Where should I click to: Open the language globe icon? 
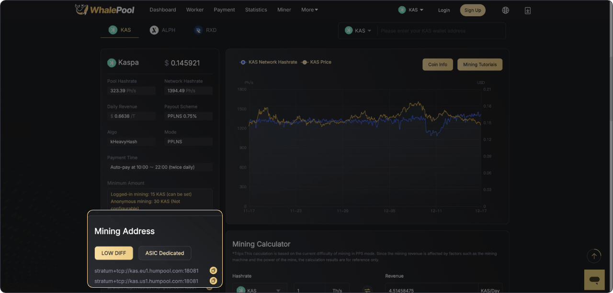pos(505,10)
